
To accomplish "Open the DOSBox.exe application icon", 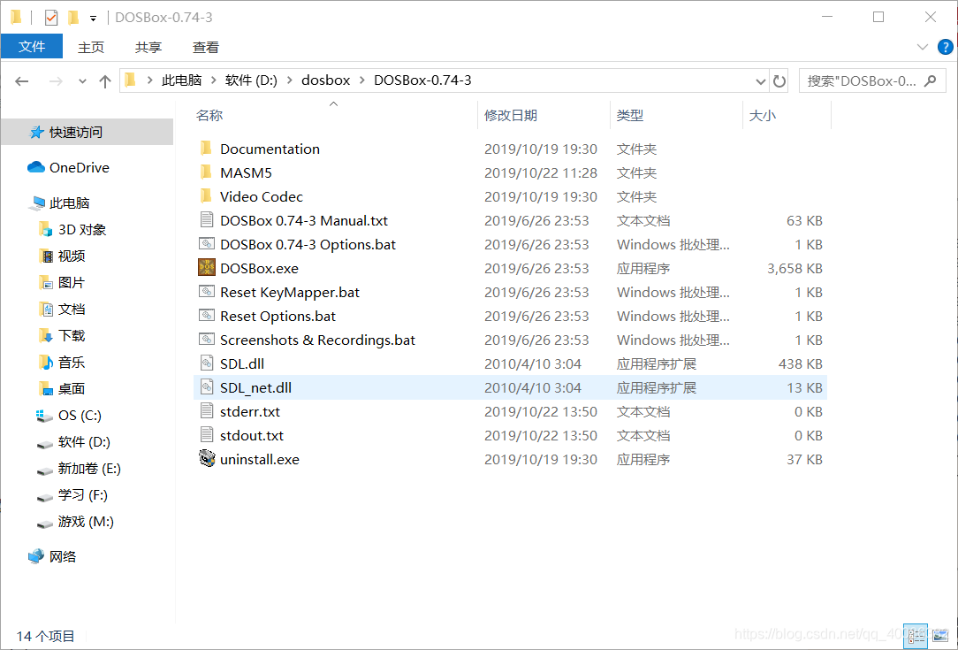I will (x=207, y=268).
